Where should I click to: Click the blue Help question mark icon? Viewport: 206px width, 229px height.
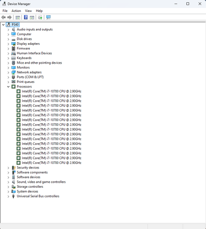[26, 17]
